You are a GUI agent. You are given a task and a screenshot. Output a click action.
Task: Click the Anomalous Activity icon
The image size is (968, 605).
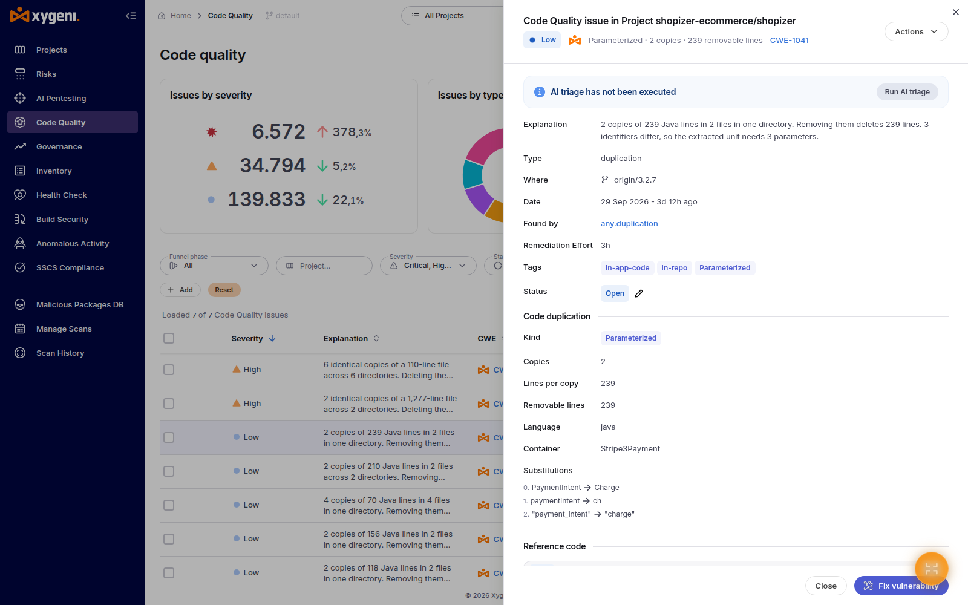tap(20, 243)
